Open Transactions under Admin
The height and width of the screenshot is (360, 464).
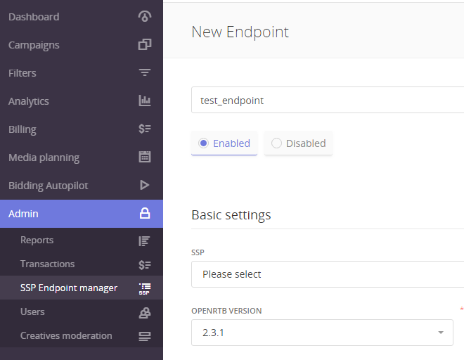82,264
